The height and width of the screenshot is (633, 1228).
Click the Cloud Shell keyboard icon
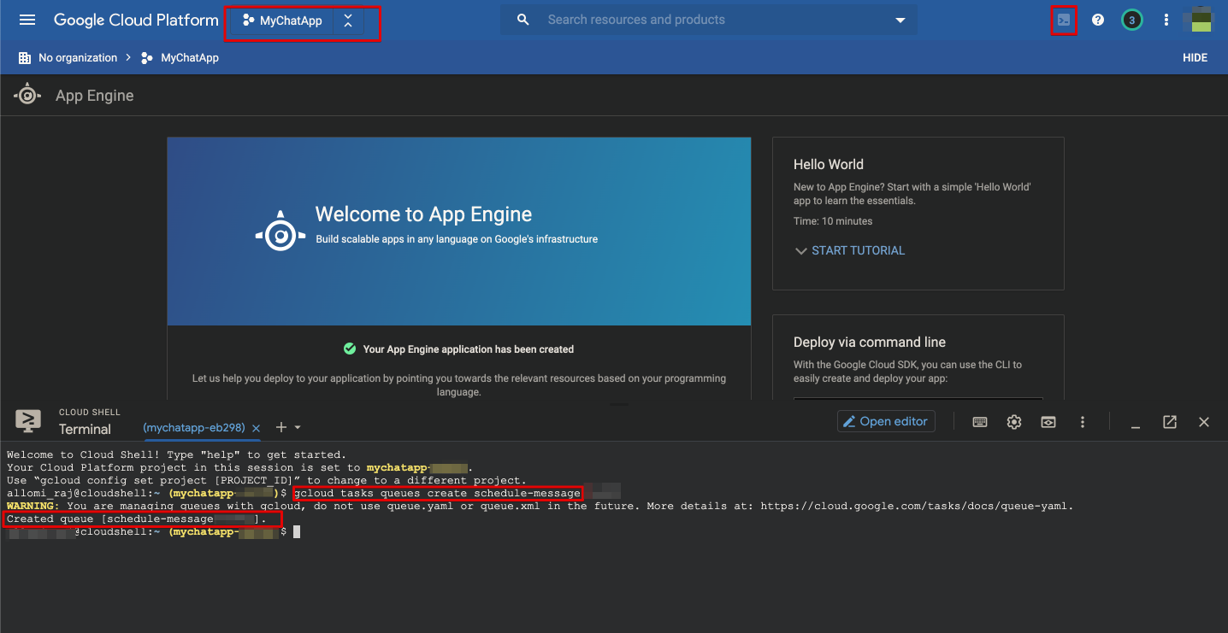[x=980, y=422]
